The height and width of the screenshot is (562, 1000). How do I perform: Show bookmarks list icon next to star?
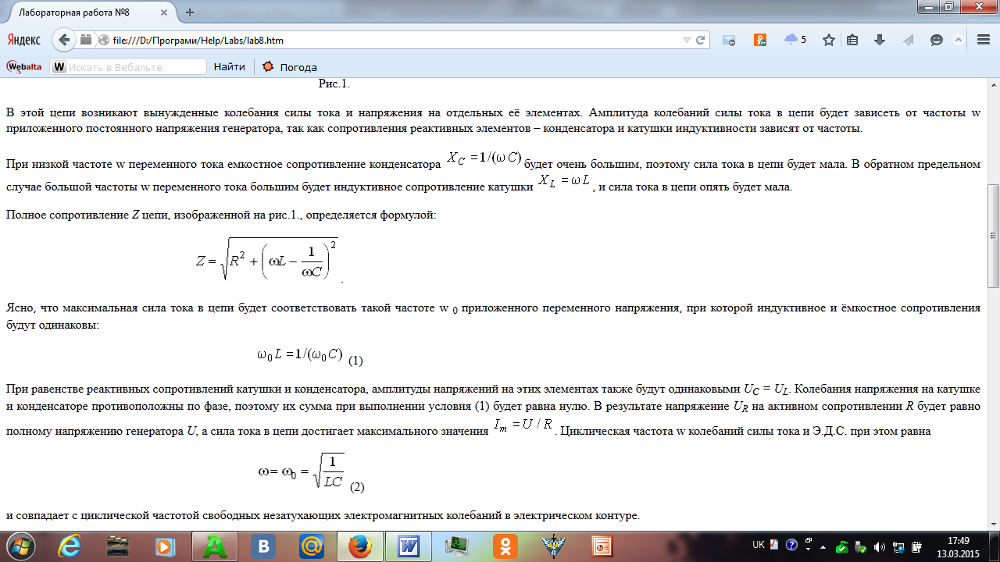click(852, 40)
